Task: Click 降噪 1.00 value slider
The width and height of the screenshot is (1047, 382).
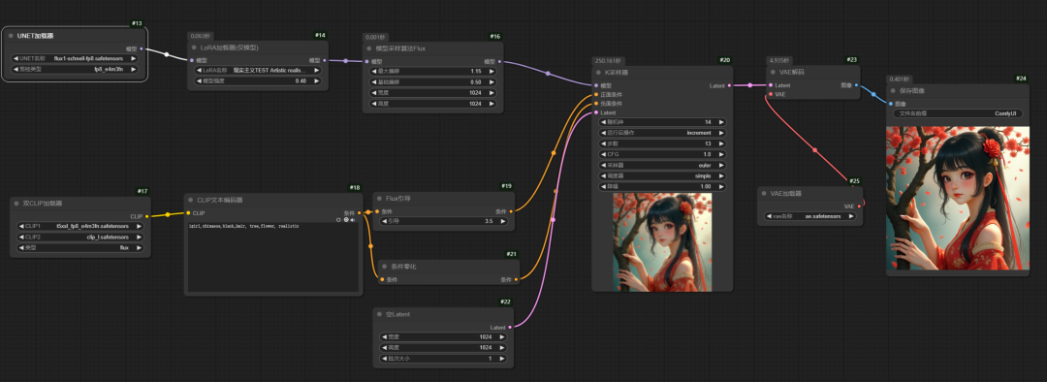Action: pyautogui.click(x=662, y=186)
